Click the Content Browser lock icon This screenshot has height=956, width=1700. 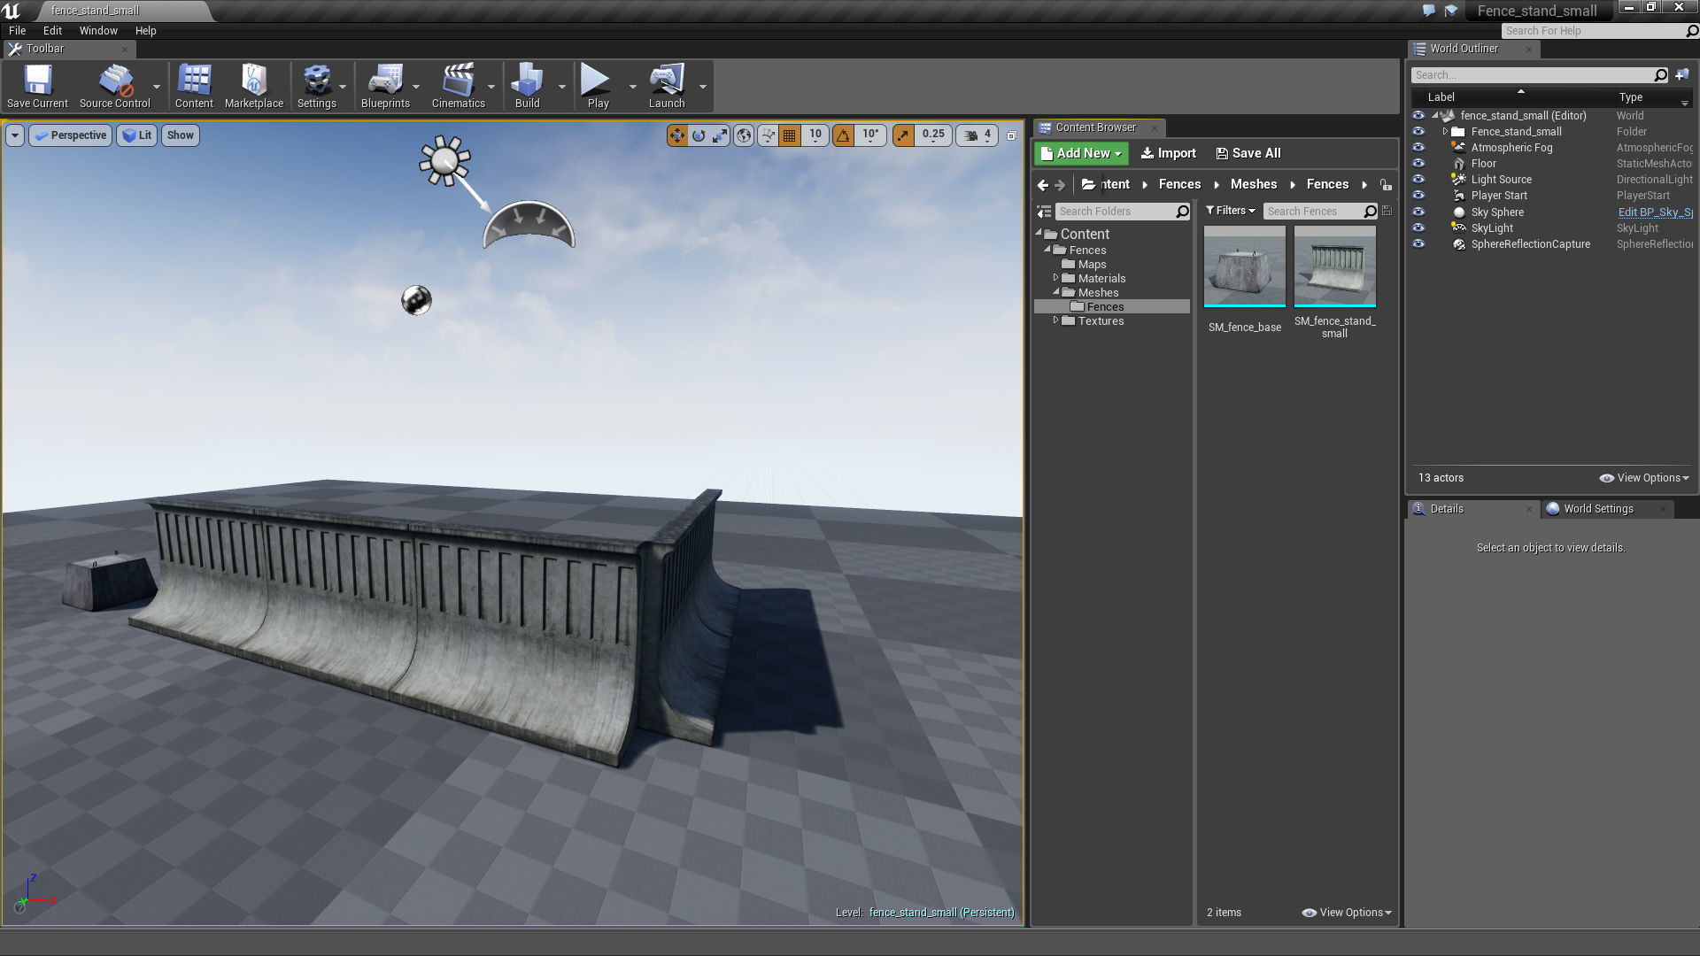[1386, 185]
